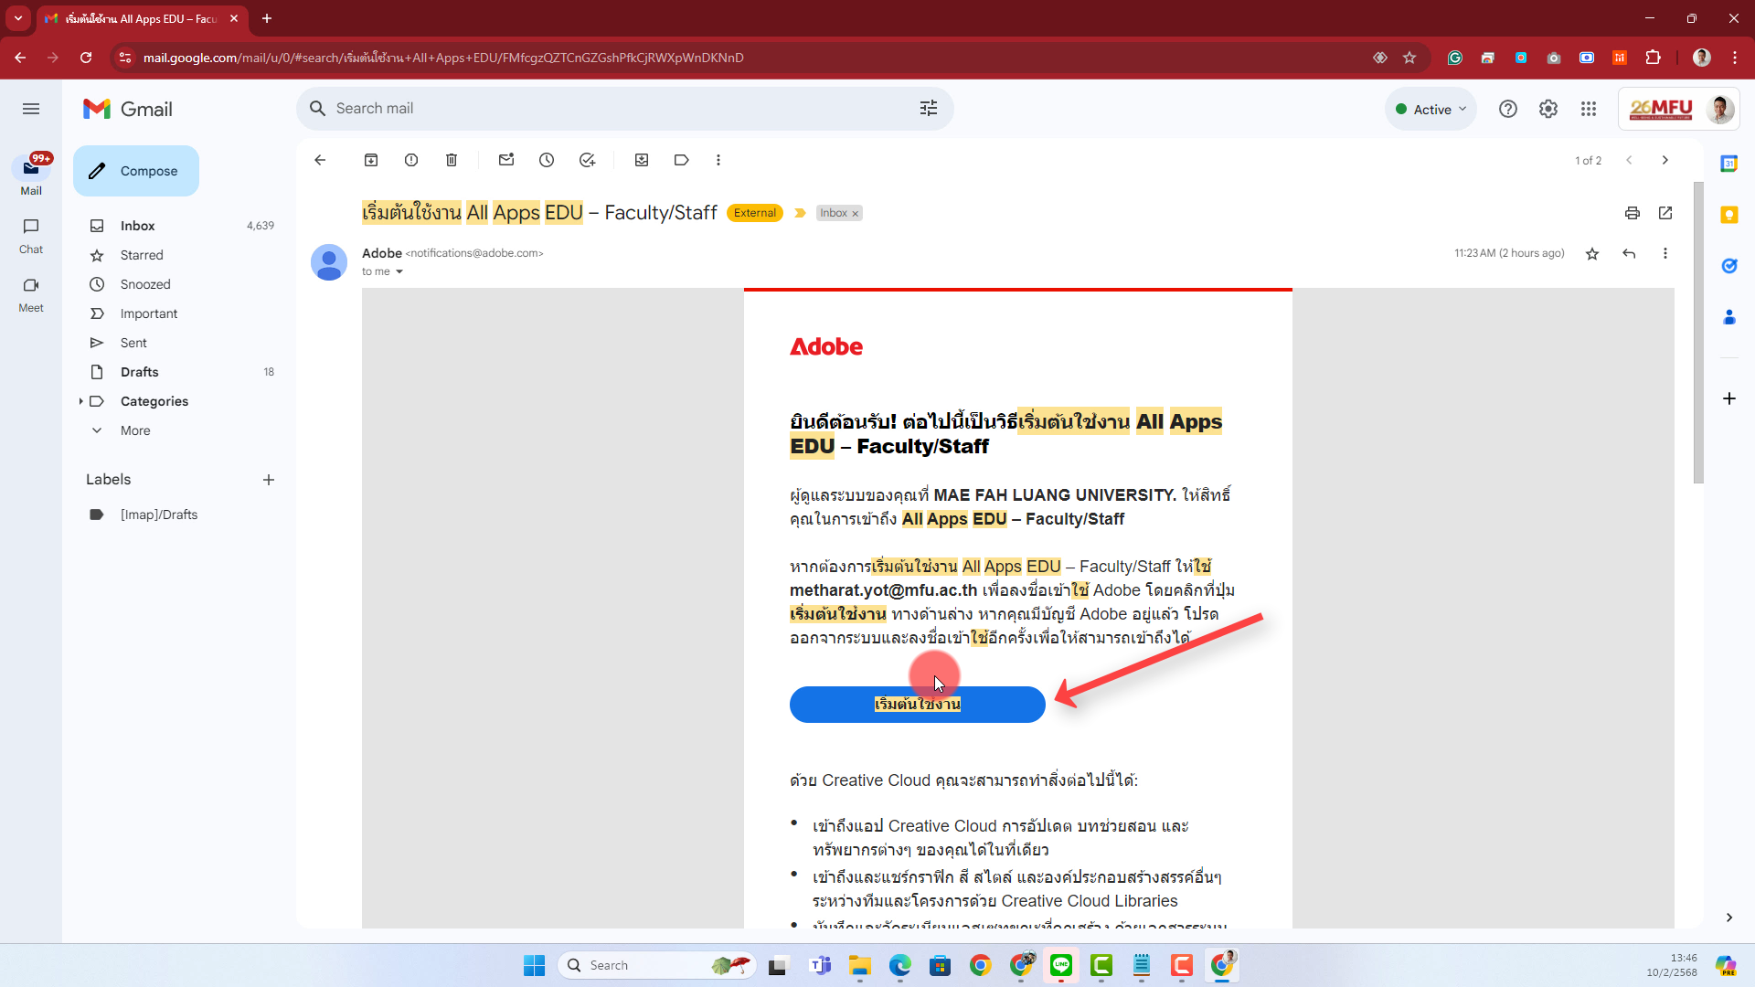
Task: Click the email vertical scrollbar
Action: [x=1698, y=333]
